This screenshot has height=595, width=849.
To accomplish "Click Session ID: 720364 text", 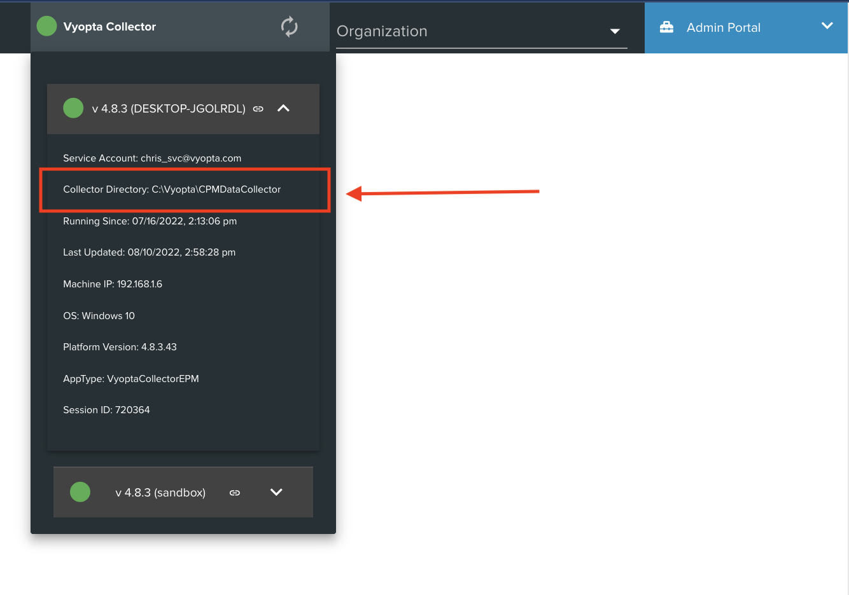I will [106, 410].
